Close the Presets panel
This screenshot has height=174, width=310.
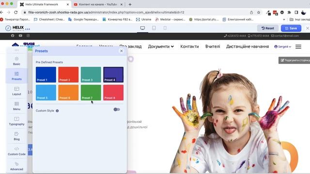(x=122, y=51)
